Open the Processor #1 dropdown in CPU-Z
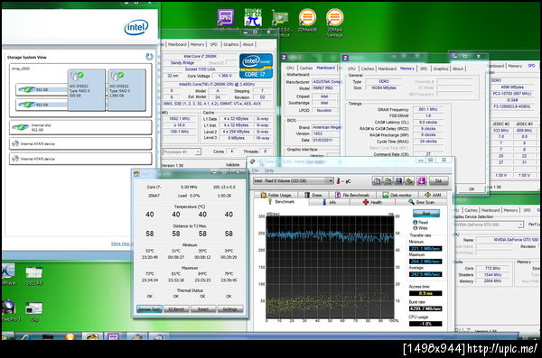Image resolution: width=542 pixels, height=358 pixels. (x=182, y=151)
